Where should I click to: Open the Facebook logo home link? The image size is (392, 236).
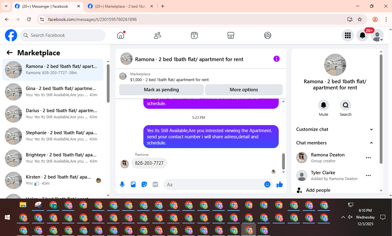(x=11, y=35)
